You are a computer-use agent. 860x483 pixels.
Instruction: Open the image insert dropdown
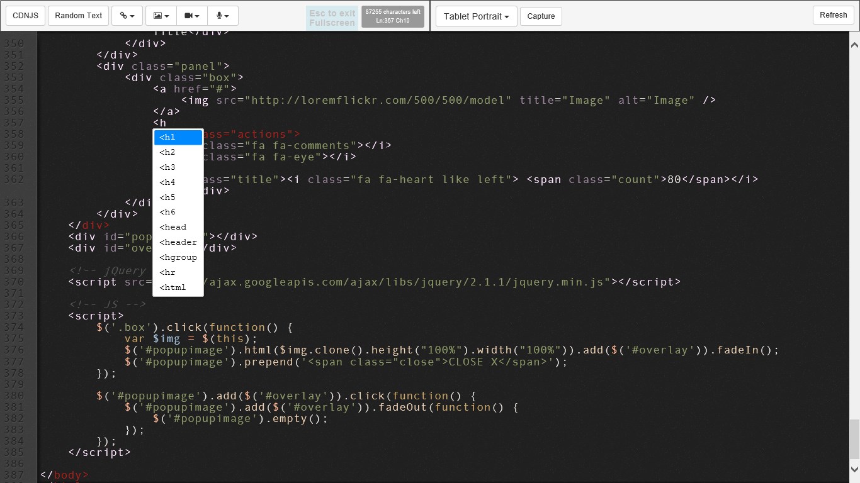click(x=161, y=16)
